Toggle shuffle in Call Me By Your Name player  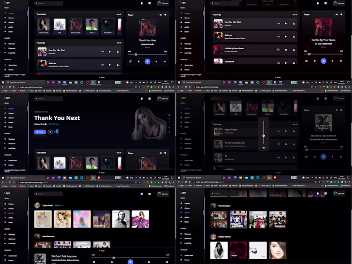click(x=341, y=61)
